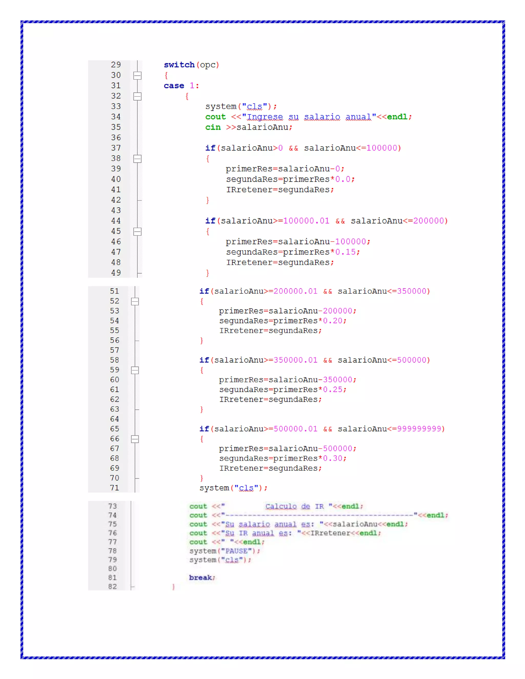Click the system("PAUSE") statement
This screenshot has height=679, width=525.
click(224, 551)
